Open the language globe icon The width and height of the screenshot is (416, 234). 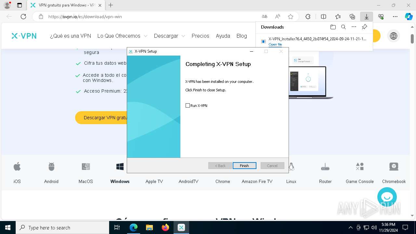point(394,36)
